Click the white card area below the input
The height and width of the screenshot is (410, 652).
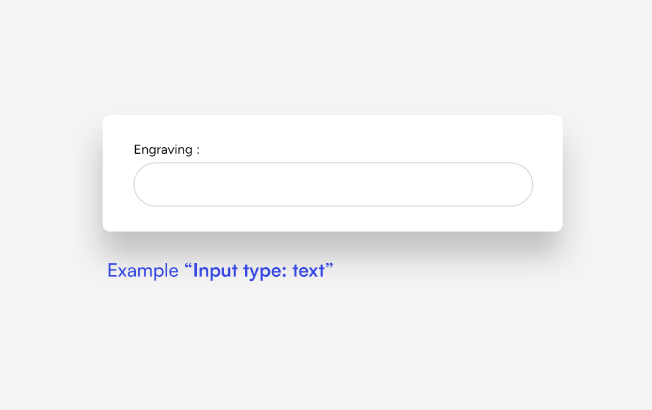coord(333,219)
